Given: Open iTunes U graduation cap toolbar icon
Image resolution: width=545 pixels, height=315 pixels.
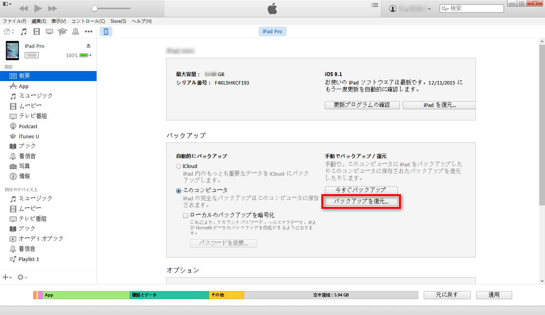Looking at the screenshot, I should coord(62,32).
